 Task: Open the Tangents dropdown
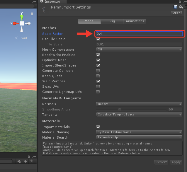coord(139,115)
